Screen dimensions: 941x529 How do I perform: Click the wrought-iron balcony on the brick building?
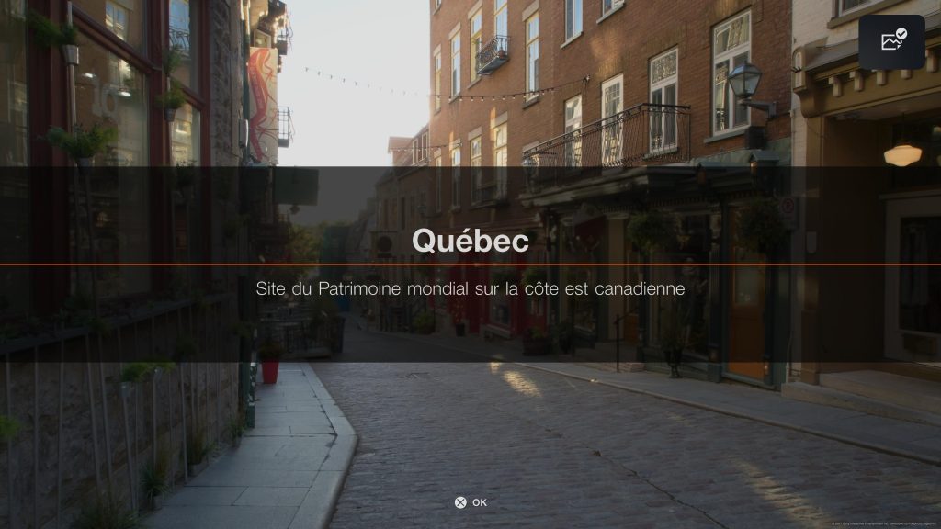[607, 141]
